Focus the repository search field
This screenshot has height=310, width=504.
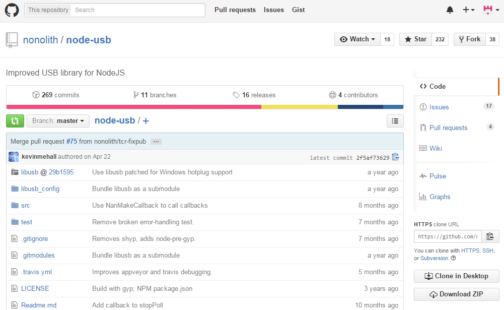click(138, 10)
